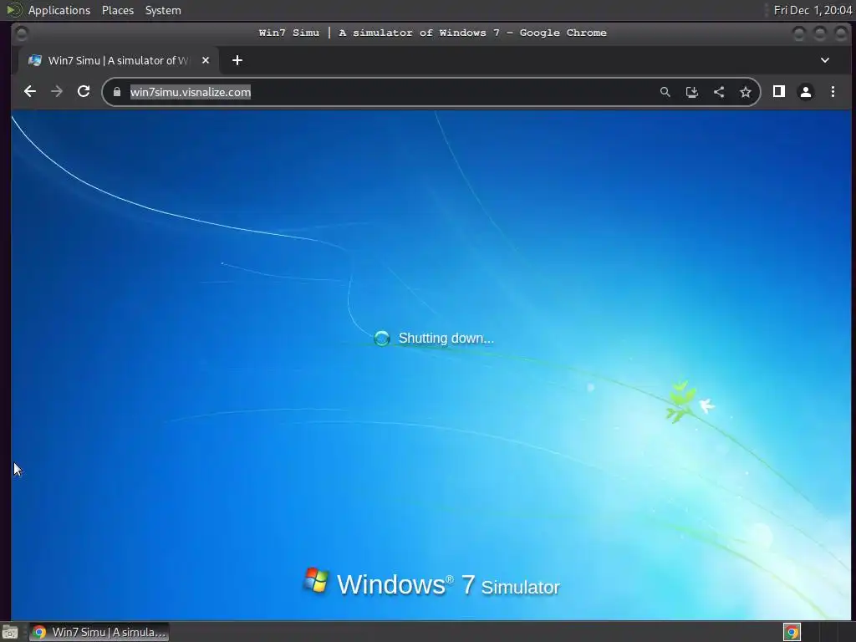Viewport: 856px width, 642px height.
Task: Click the 'Shutting down...' text
Action: [x=446, y=339]
